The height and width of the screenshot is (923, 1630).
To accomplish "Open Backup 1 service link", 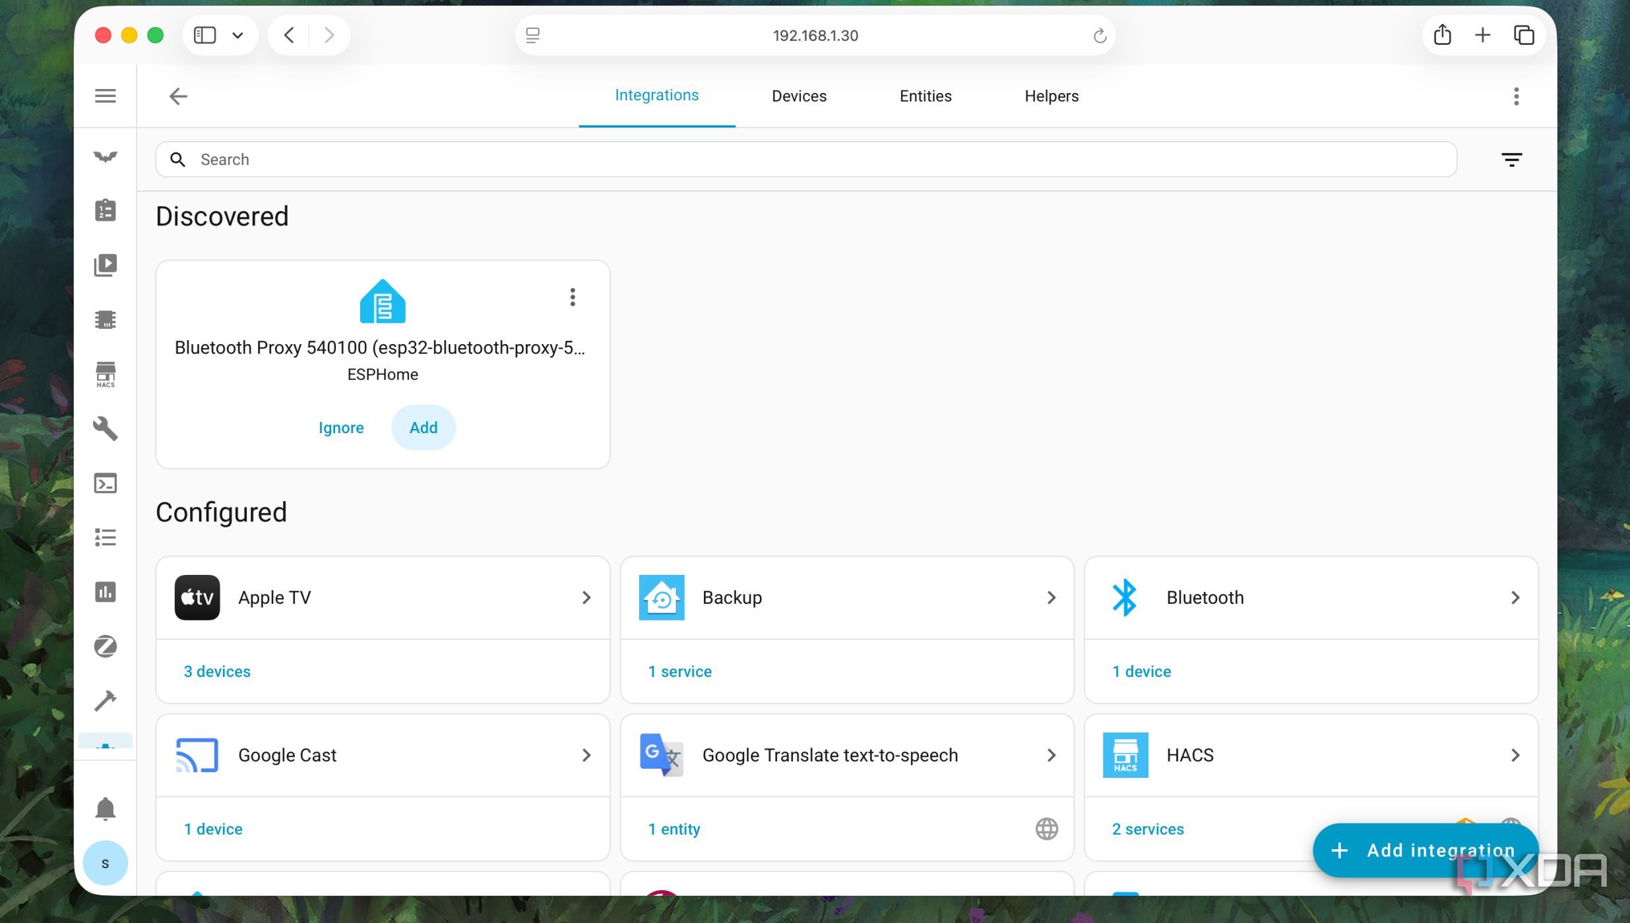I will coord(680,671).
